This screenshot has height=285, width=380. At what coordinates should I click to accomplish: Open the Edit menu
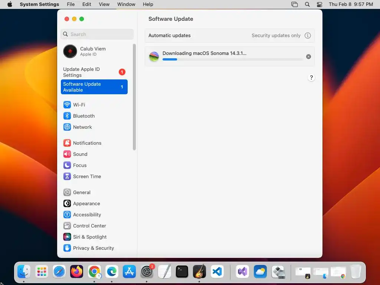[87, 4]
